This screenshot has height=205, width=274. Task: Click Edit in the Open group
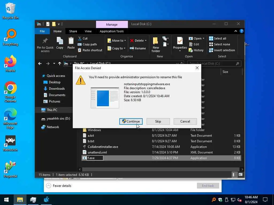click(194, 44)
